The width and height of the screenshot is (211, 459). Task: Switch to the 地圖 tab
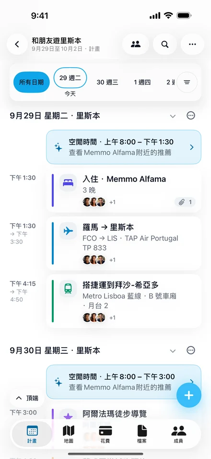[69, 434]
